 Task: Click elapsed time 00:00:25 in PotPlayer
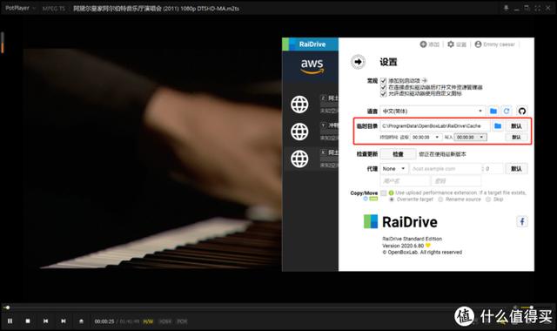[104, 321]
